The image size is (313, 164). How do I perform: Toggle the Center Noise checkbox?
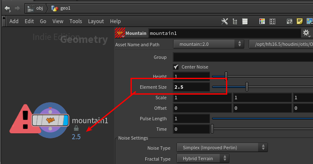(176, 67)
